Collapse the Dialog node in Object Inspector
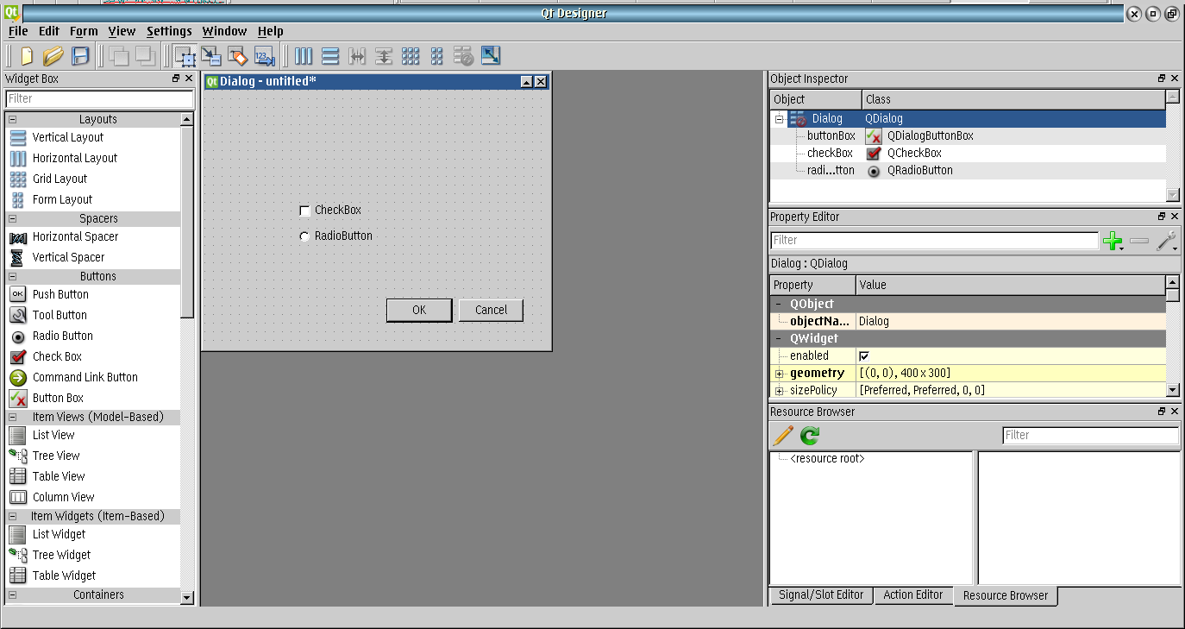The width and height of the screenshot is (1185, 629). pos(779,119)
